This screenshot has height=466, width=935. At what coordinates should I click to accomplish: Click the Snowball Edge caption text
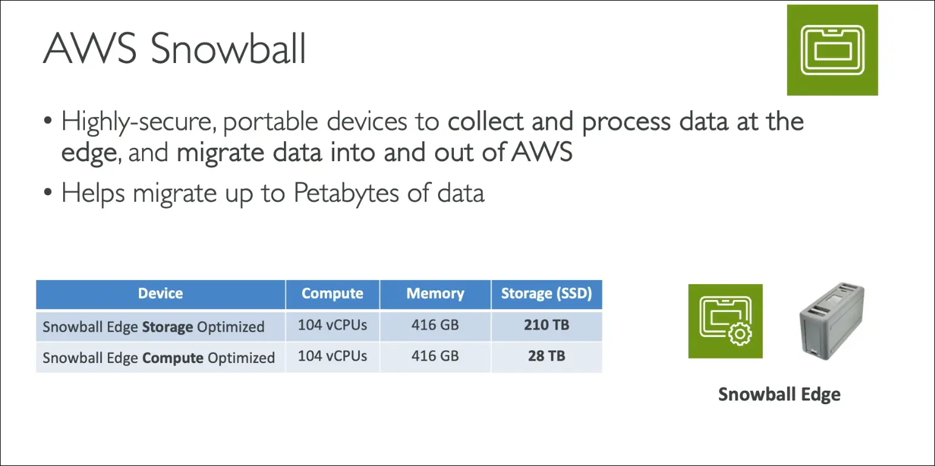(x=779, y=394)
